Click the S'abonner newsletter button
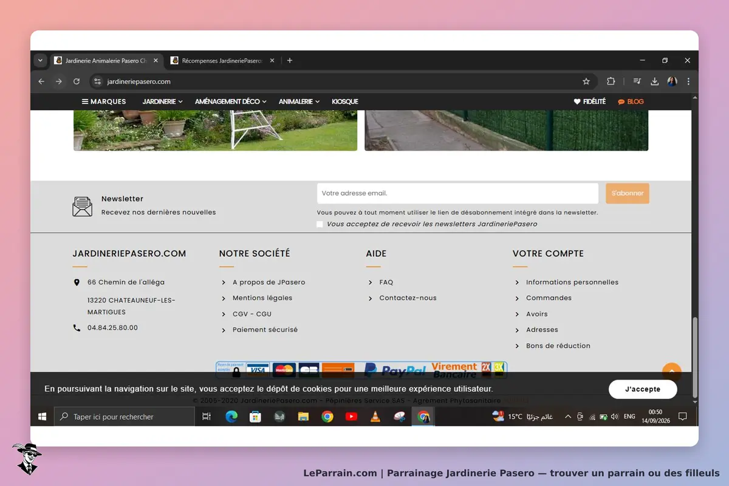Image resolution: width=729 pixels, height=486 pixels. click(628, 193)
